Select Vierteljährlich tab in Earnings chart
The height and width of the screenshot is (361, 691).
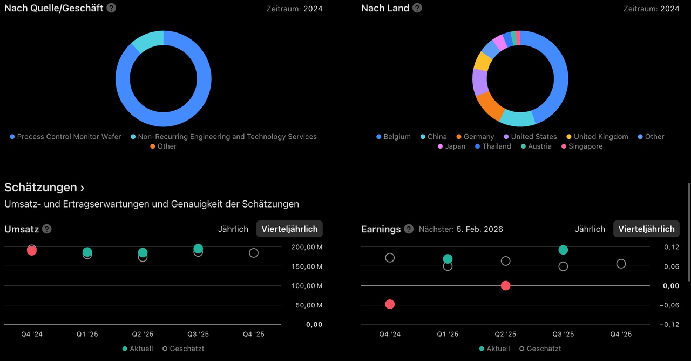click(646, 229)
